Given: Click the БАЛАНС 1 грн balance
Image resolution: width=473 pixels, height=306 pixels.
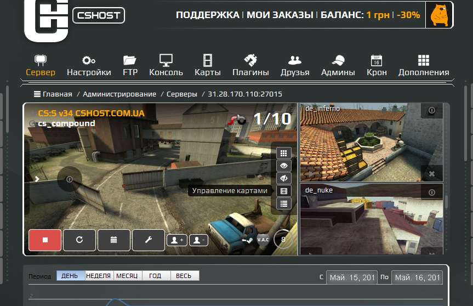Looking at the screenshot, I should pos(355,15).
